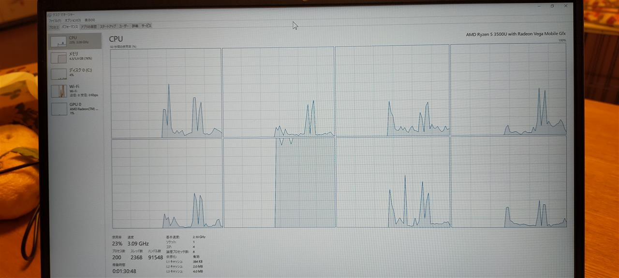This screenshot has height=278, width=619.
Task: Click the Task Manager title bar icon
Action: (49, 15)
